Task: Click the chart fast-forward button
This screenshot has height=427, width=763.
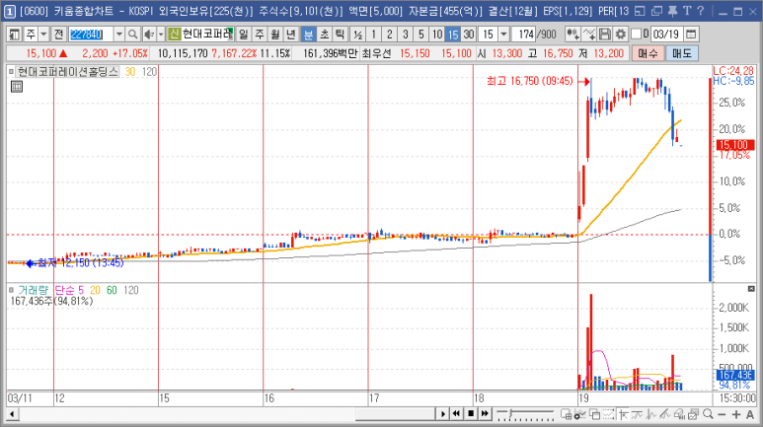Action: tap(485, 414)
